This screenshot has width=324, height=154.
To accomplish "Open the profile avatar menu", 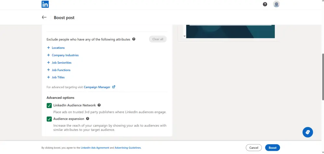I will (x=276, y=4).
